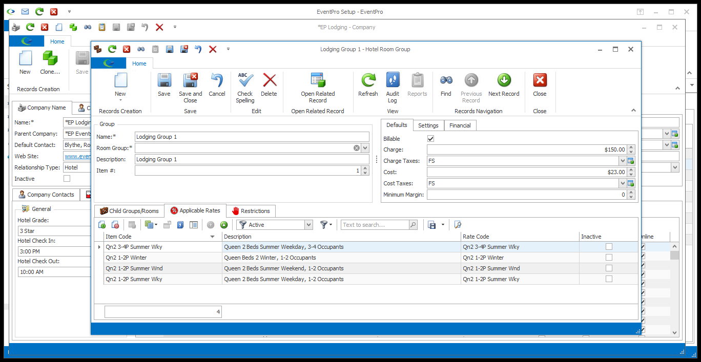Image resolution: width=701 pixels, height=362 pixels.
Task: Click the mail icon in the EventPro Setup title bar
Action: coord(25,11)
